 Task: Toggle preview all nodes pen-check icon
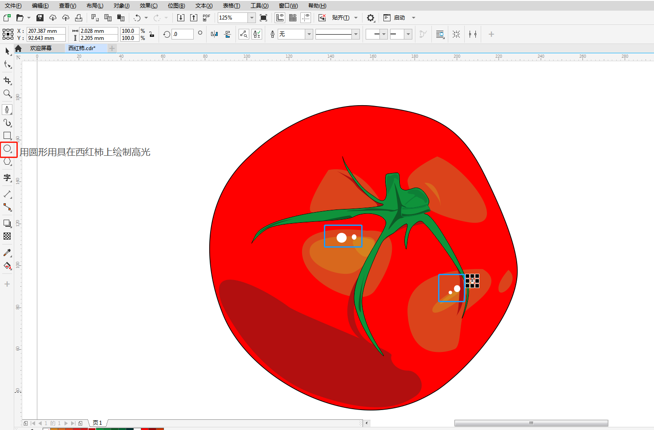(257, 34)
